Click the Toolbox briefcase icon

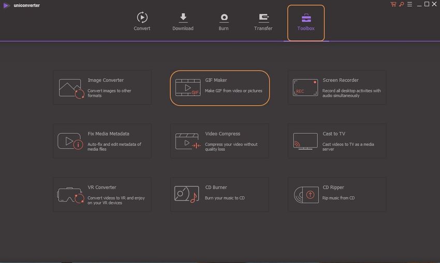coord(306,18)
